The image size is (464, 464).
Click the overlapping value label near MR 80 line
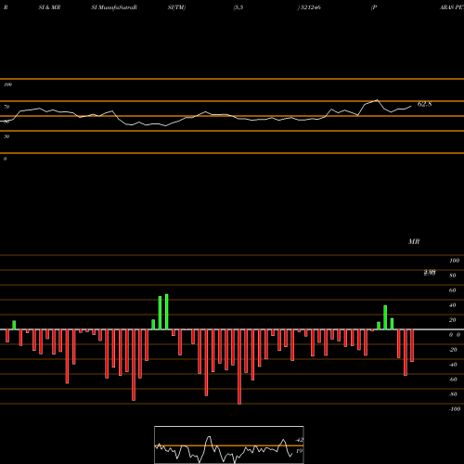430,273
